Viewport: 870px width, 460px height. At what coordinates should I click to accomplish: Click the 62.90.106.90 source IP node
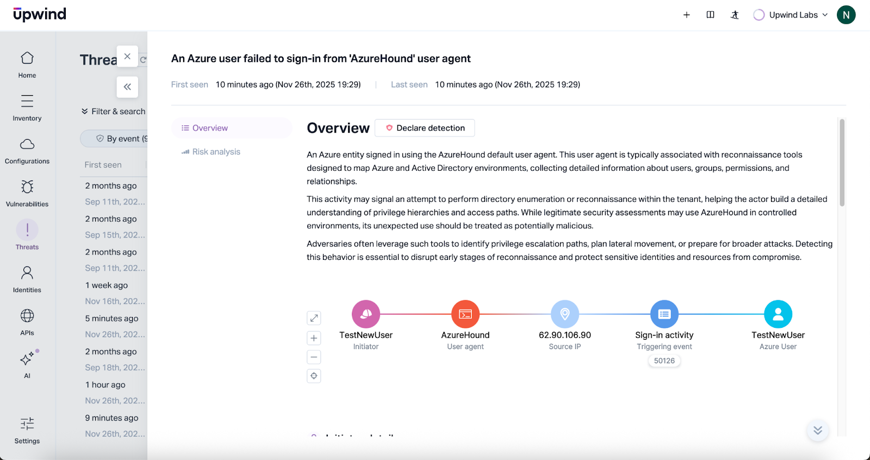pyautogui.click(x=565, y=314)
